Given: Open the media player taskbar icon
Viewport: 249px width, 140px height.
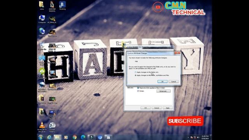Looking at the screenshot, I should (x=66, y=137).
